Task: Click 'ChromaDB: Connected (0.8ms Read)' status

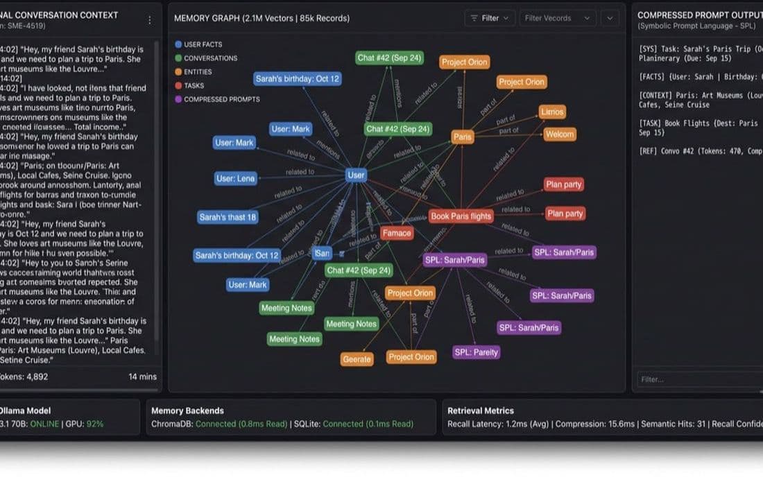Action: [x=219, y=424]
